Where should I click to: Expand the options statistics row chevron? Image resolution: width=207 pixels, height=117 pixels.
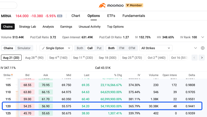click(203, 37)
